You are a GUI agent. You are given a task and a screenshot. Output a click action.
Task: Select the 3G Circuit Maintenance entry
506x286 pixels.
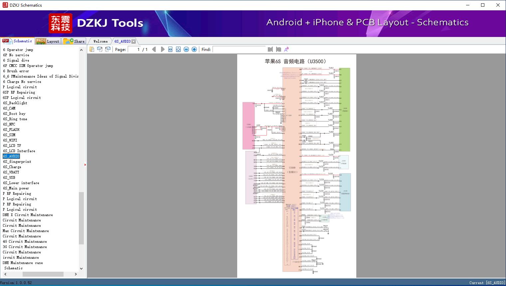point(25,247)
